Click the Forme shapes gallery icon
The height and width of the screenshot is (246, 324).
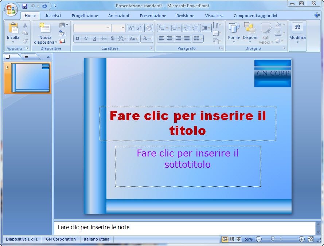pos(234,28)
